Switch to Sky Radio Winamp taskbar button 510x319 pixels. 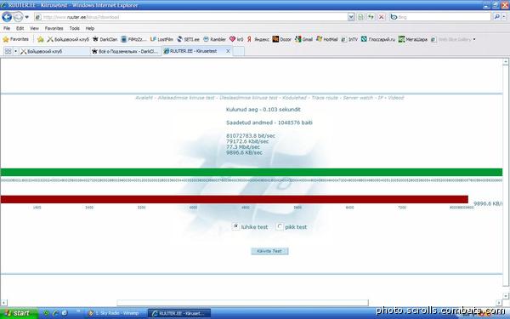pyautogui.click(x=116, y=313)
